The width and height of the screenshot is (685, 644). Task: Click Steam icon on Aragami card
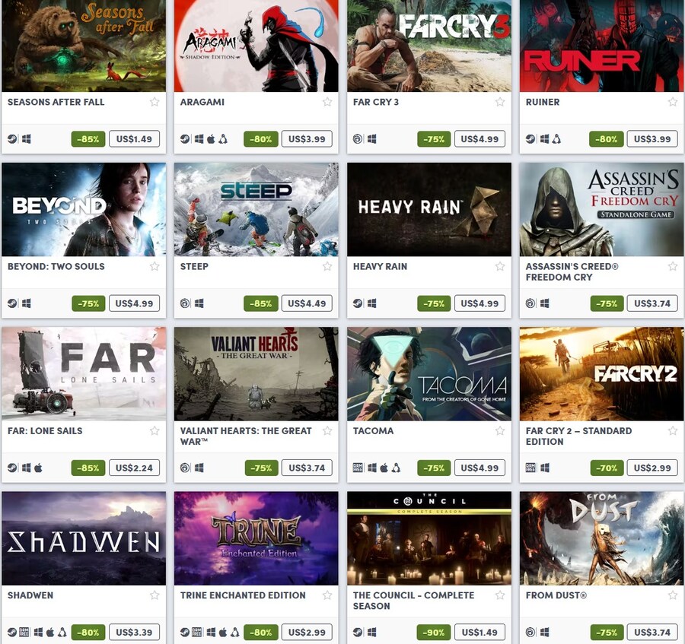coord(185,139)
